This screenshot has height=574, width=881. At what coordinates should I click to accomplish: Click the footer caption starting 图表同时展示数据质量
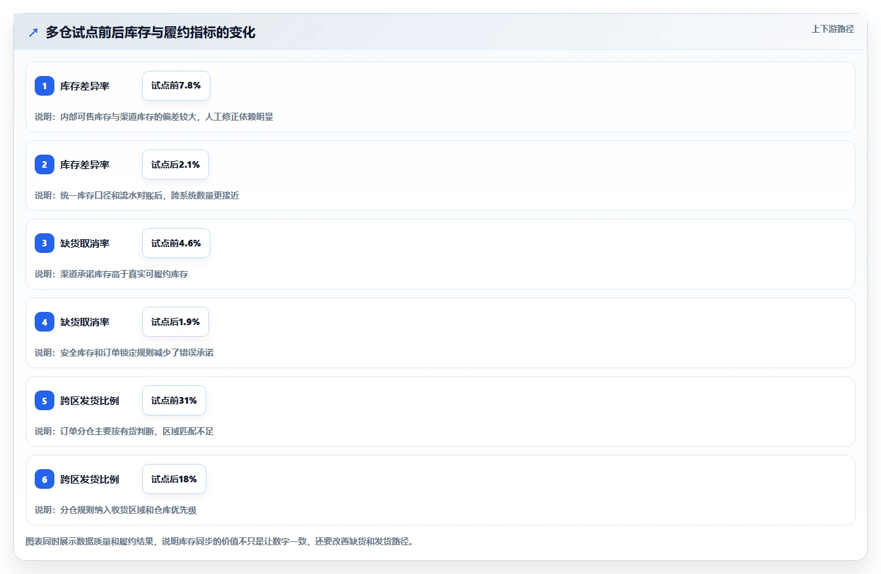[219, 541]
